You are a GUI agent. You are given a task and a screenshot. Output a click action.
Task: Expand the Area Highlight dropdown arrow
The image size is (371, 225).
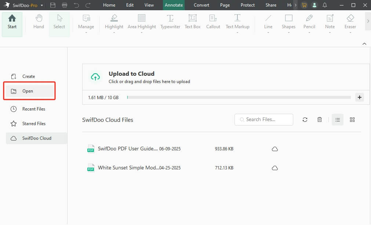pyautogui.click(x=142, y=33)
